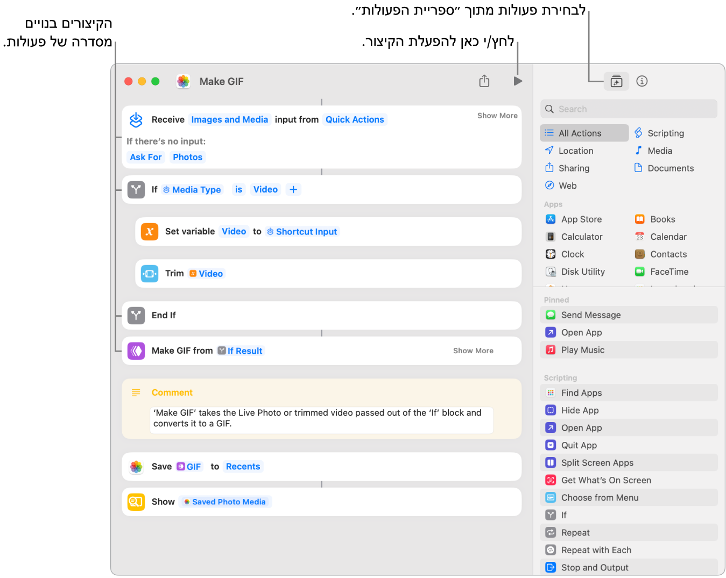
Task: Click the Make GIF action purple icon
Action: [x=136, y=351]
